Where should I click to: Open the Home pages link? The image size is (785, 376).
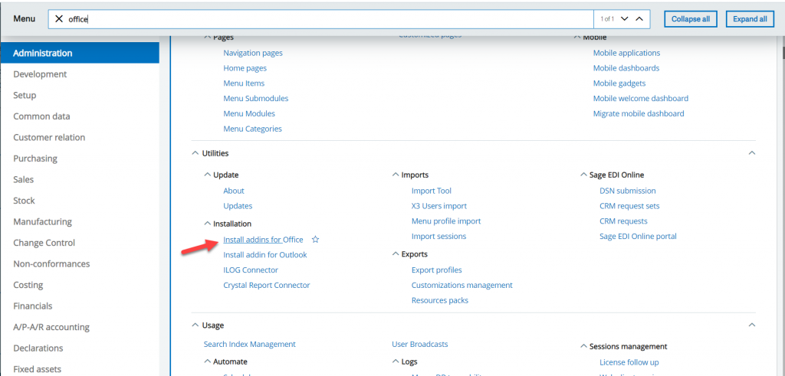(x=245, y=68)
